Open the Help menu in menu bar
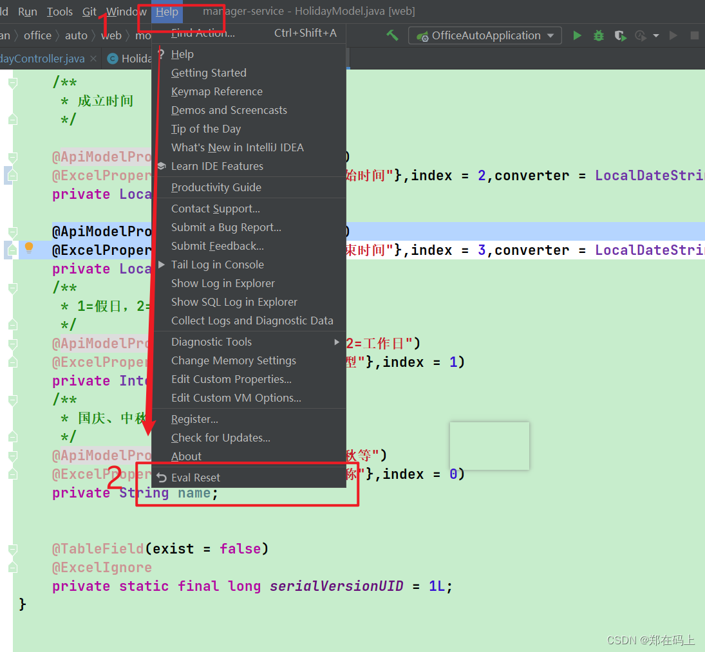Screen dimensions: 705x652 (x=167, y=12)
